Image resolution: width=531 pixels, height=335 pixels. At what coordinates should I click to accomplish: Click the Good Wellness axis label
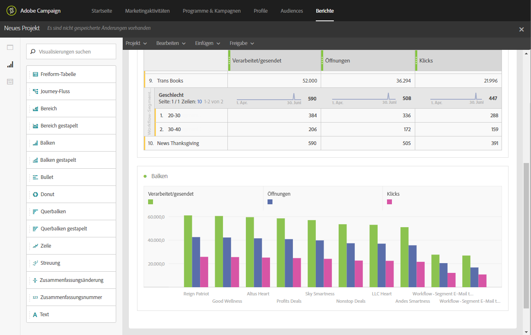(x=227, y=301)
